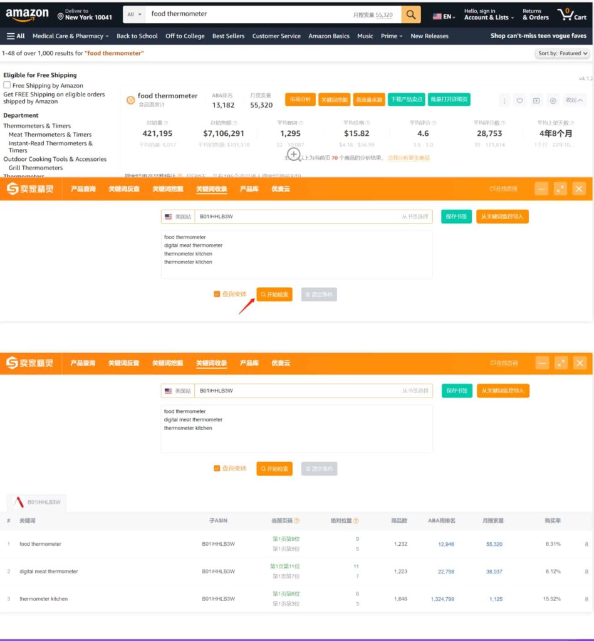The height and width of the screenshot is (641, 594).
Task: Click the 在线咨询 chat icon in upper panel
Action: [x=492, y=188]
